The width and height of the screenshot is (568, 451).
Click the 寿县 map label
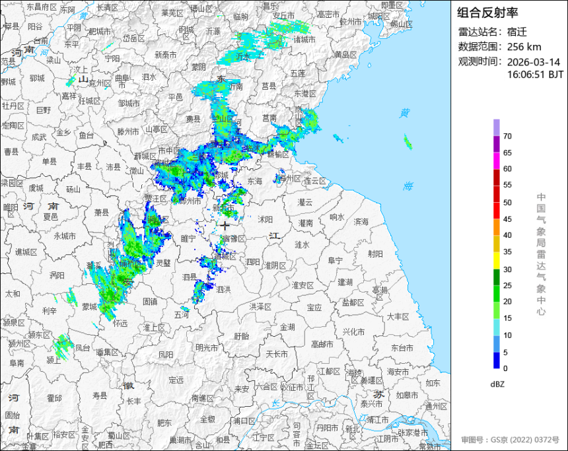click(x=100, y=396)
